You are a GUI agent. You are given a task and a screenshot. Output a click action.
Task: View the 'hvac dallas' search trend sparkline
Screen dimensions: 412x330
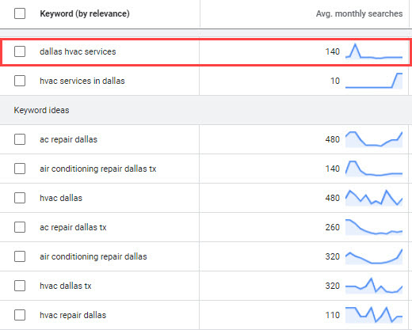(x=374, y=198)
